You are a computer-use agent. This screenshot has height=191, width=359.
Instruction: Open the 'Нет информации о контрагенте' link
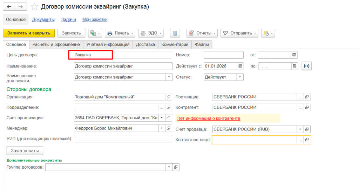click(209, 118)
